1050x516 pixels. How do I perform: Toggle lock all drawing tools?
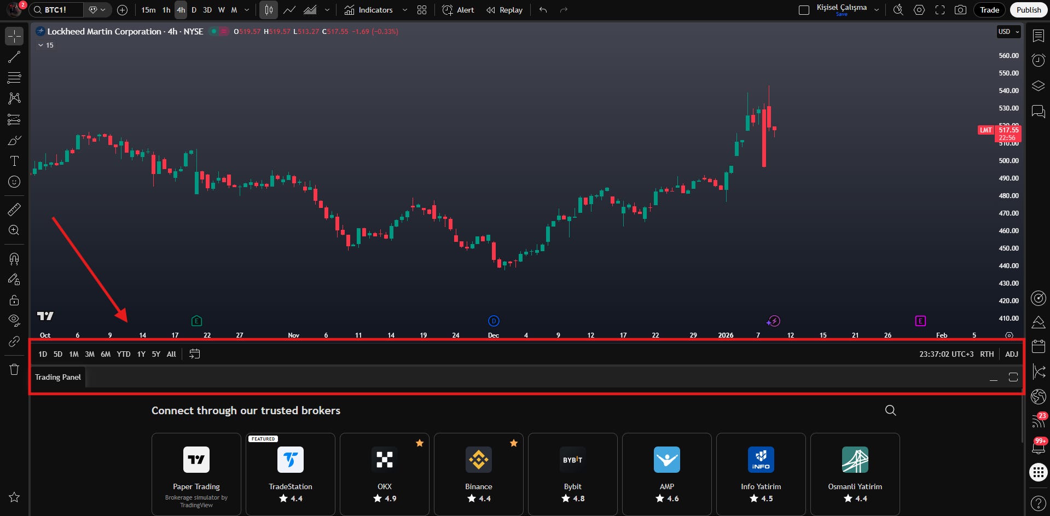pos(14,300)
